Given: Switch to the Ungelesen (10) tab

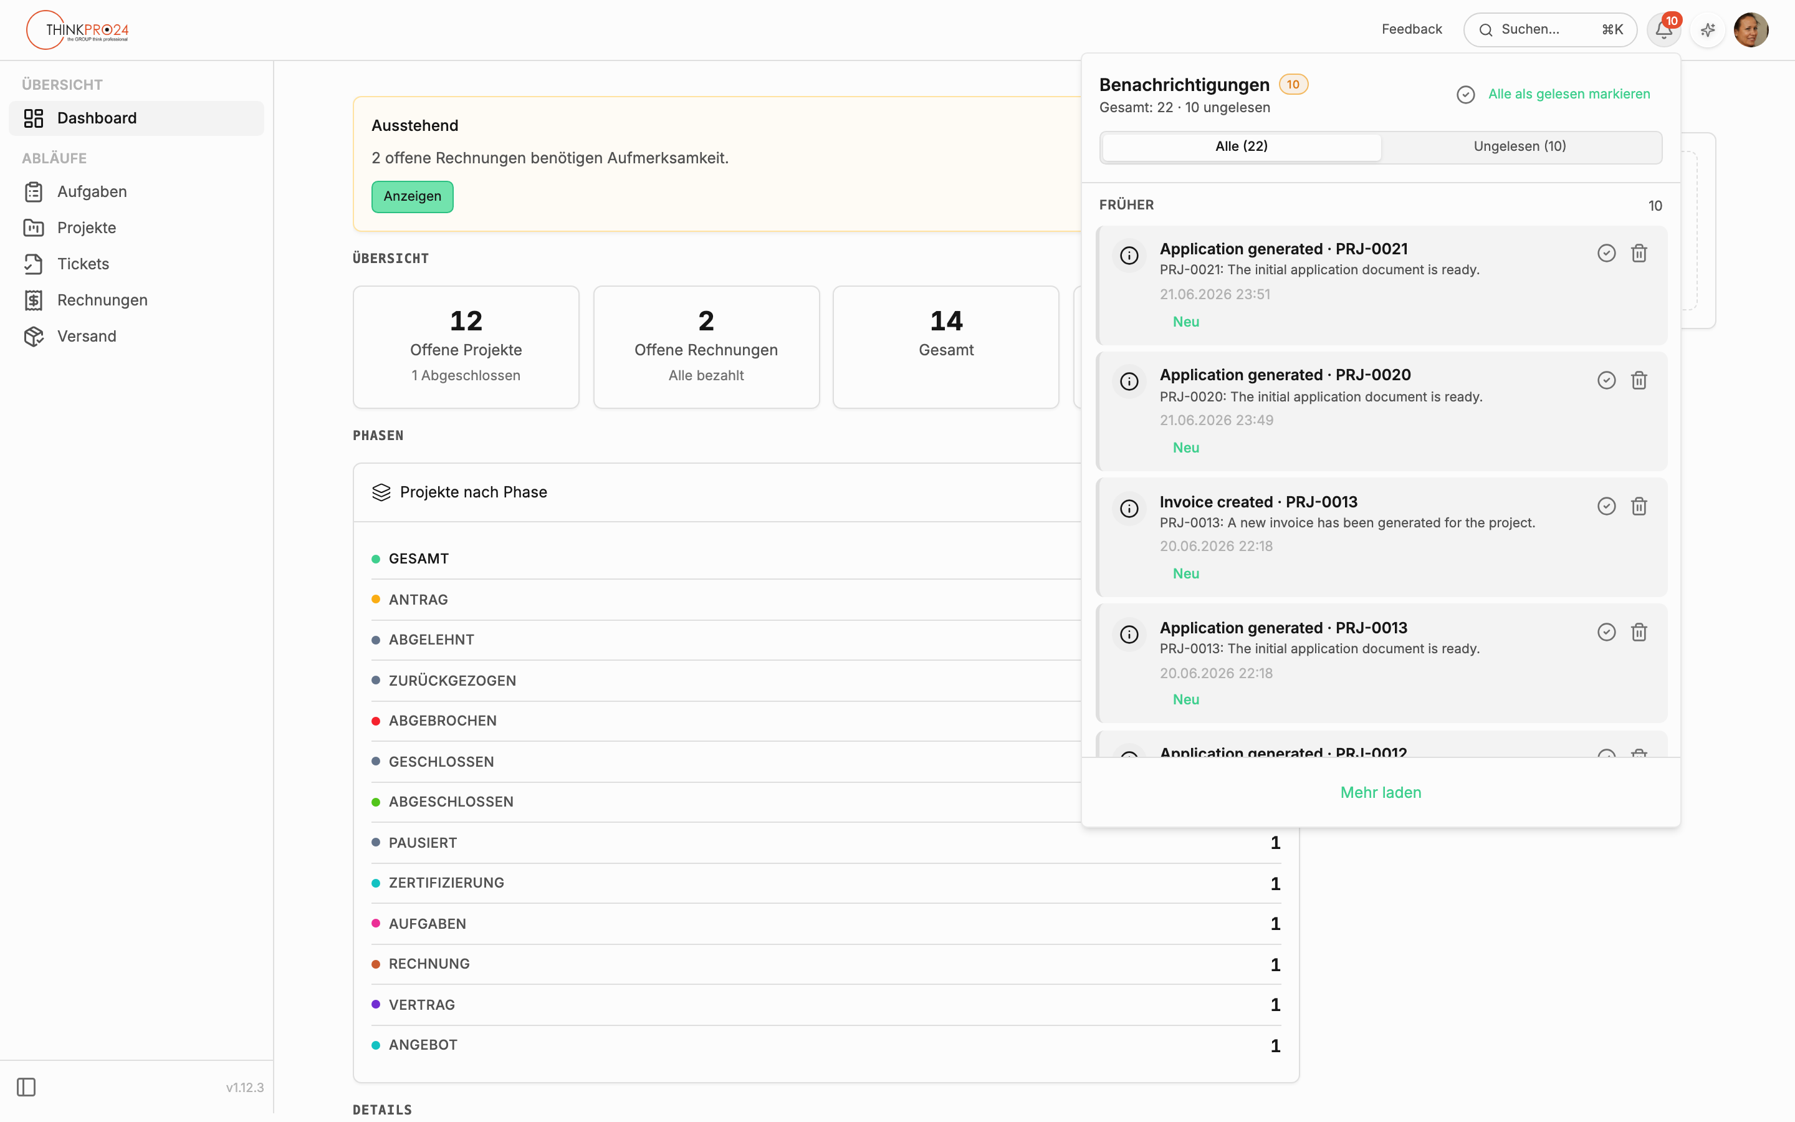Looking at the screenshot, I should 1519,147.
